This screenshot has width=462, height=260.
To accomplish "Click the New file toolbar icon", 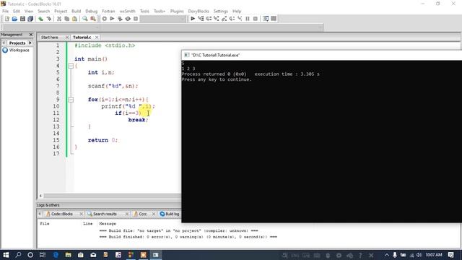I will [x=6, y=19].
